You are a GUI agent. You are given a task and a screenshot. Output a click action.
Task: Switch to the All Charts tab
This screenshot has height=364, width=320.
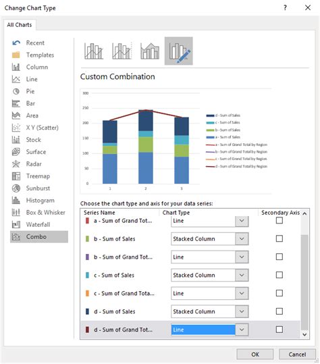point(20,25)
